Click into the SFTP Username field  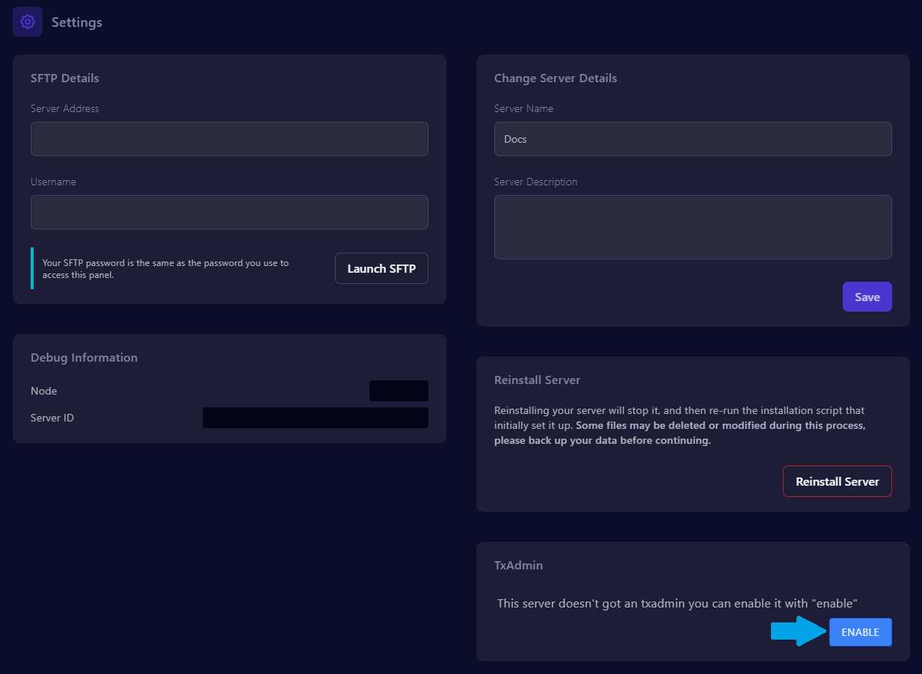(229, 212)
